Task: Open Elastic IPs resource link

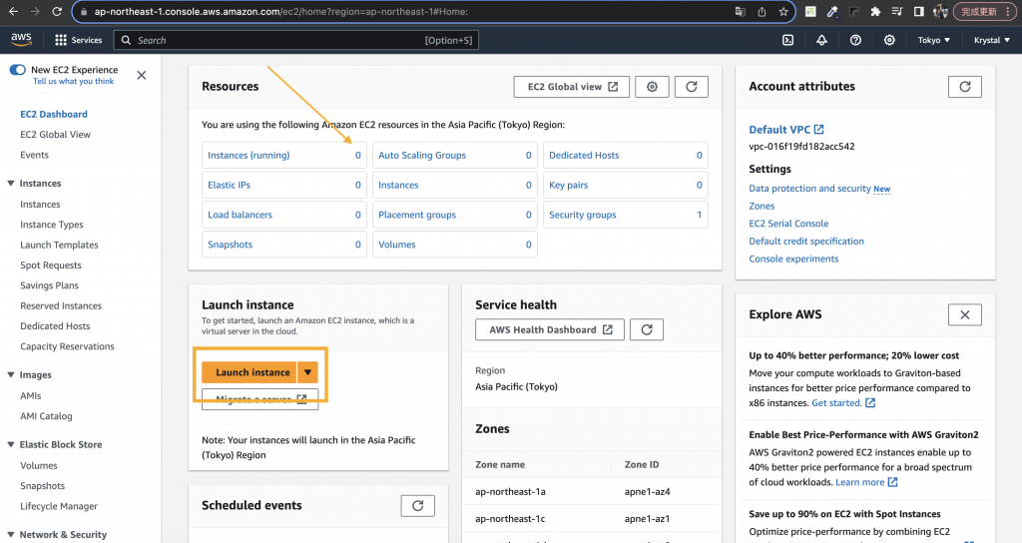Action: click(x=229, y=185)
